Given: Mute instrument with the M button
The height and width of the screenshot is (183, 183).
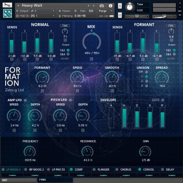Looking at the screenshot, I should coord(120,15).
